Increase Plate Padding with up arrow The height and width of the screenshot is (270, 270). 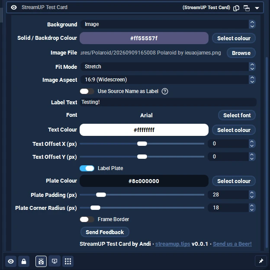tap(252, 193)
